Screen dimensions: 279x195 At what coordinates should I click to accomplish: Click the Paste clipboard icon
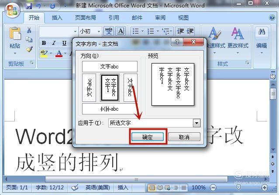(15, 33)
